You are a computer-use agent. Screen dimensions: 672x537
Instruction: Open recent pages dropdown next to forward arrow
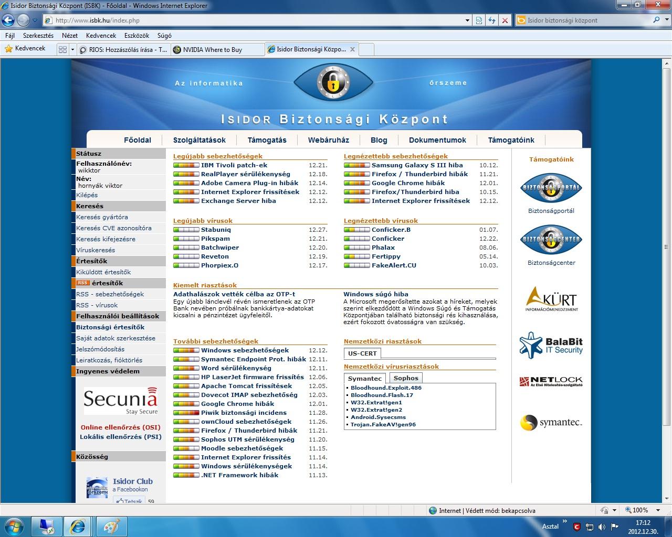tap(35, 20)
